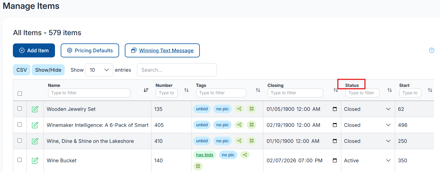
Task: Sort the Tags column
Action: click(x=258, y=90)
